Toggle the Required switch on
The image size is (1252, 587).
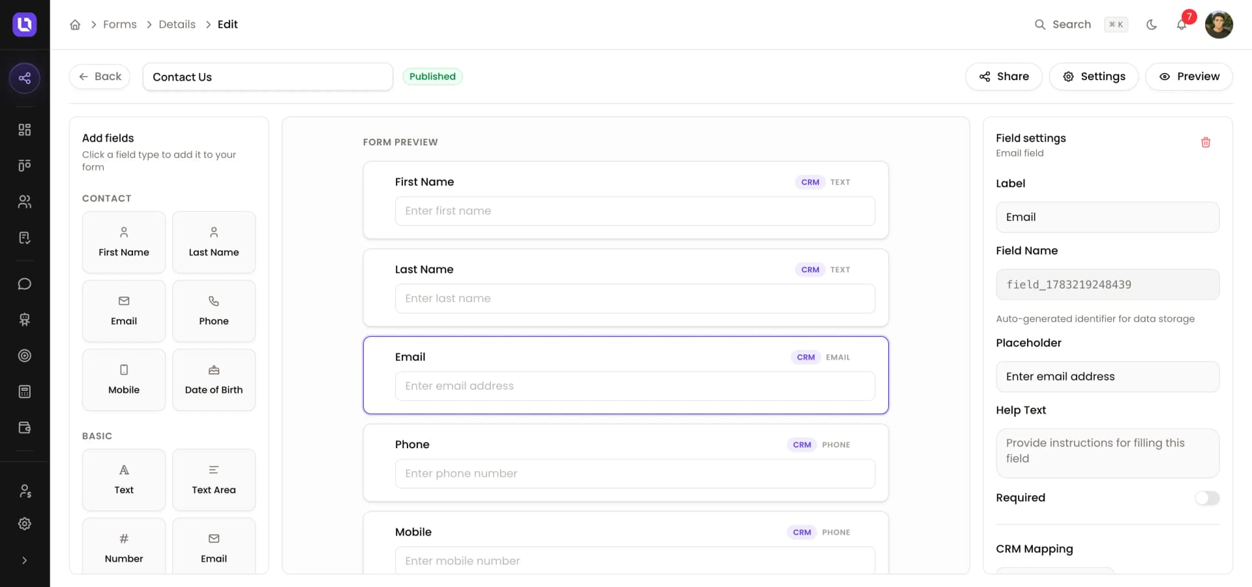coord(1207,498)
